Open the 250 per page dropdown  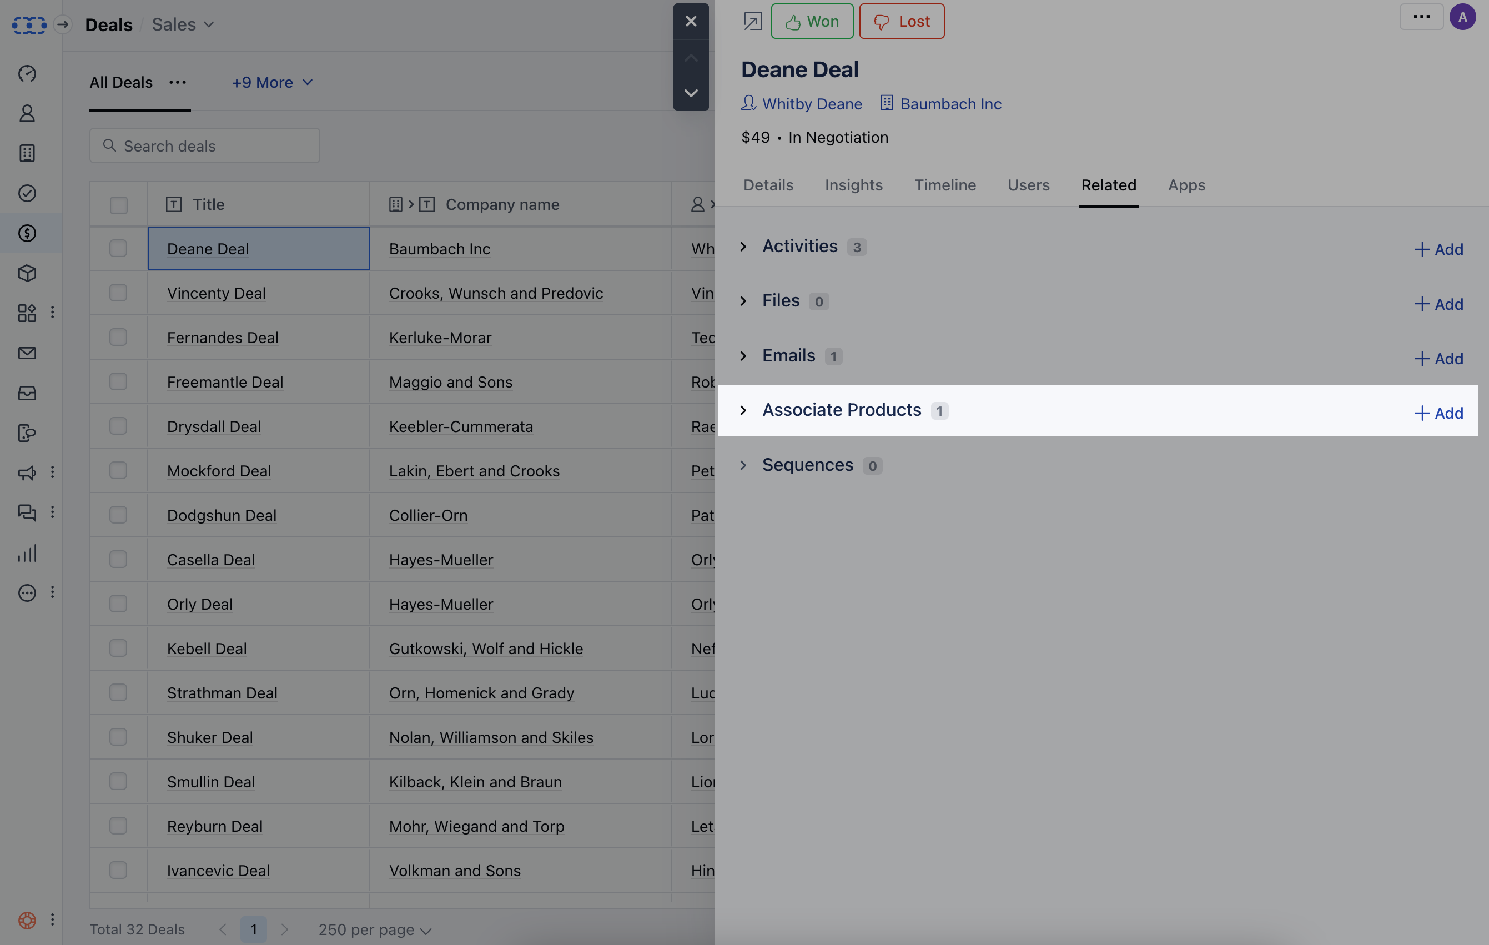tap(375, 929)
